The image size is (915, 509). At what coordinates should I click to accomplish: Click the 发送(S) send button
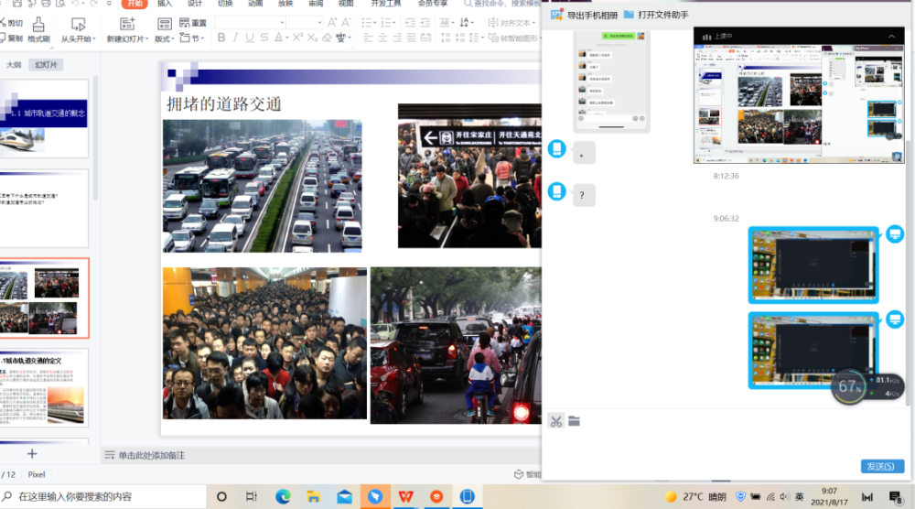click(882, 466)
